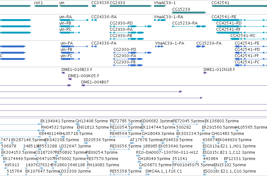The height and width of the screenshot is (176, 267).
Task: Select transcript yin-RB
Action: 65,23
